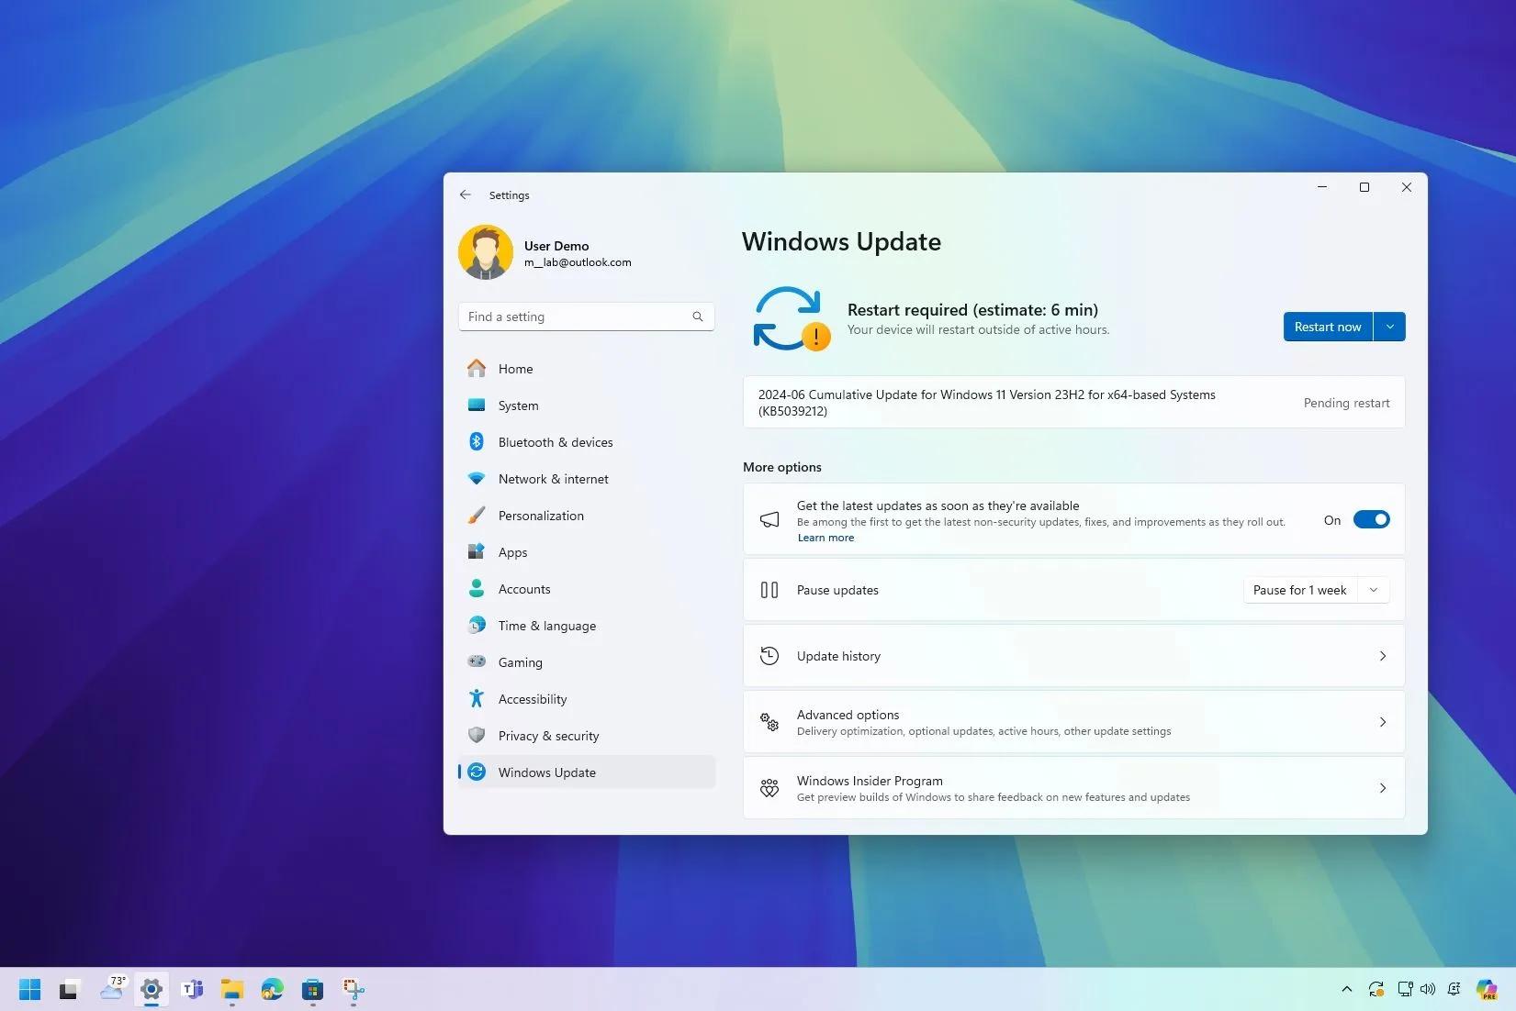The width and height of the screenshot is (1516, 1011).
Task: Click the Windows Update tray icon
Action: (x=1376, y=989)
